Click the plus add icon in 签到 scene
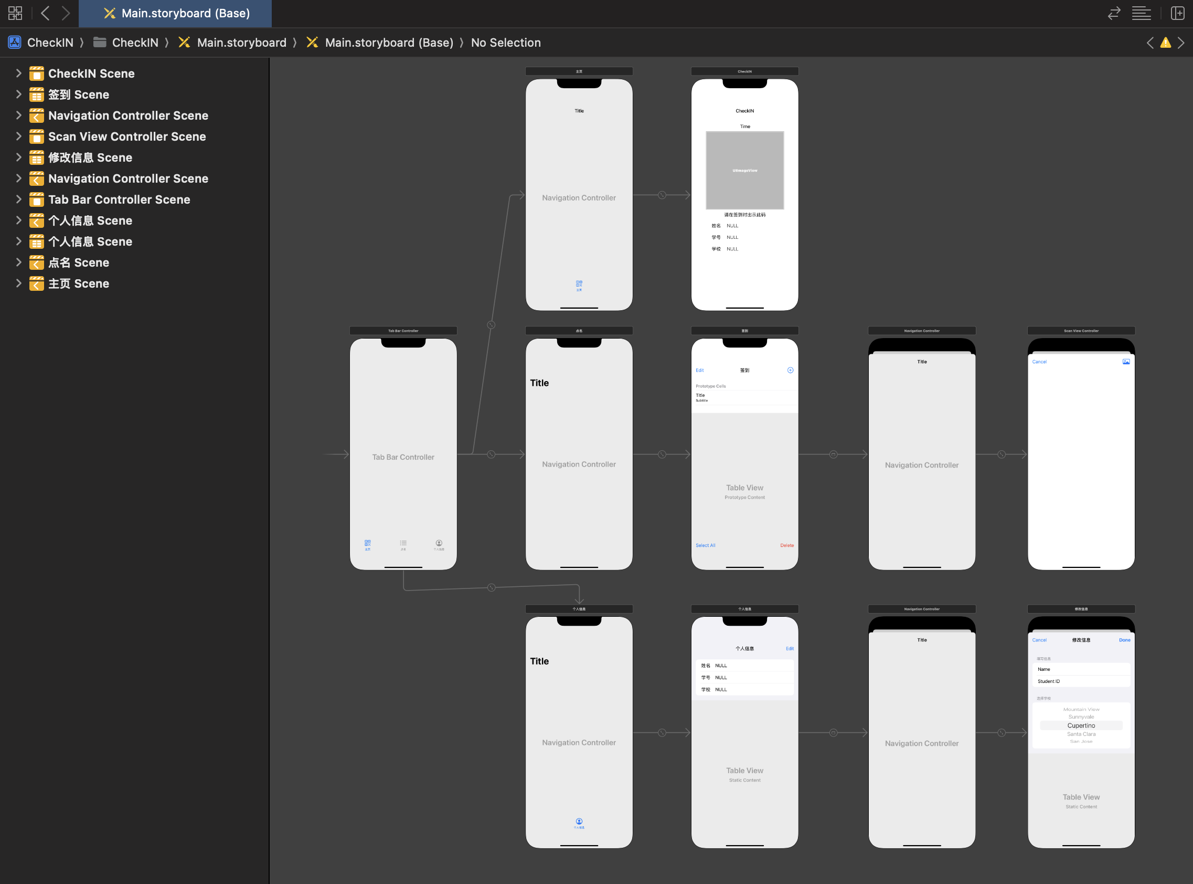 pyautogui.click(x=790, y=370)
